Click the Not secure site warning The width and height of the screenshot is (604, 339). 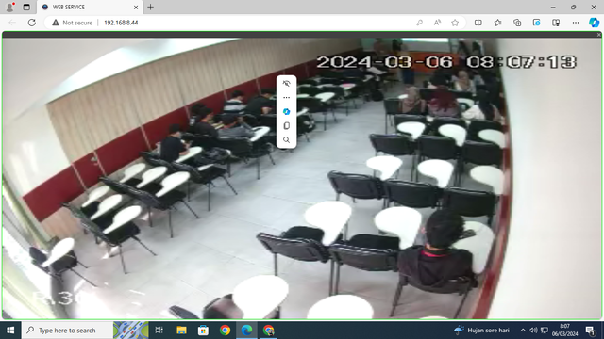[73, 23]
